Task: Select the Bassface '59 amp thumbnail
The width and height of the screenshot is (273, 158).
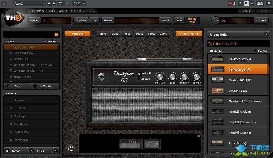Action: (x=218, y=59)
